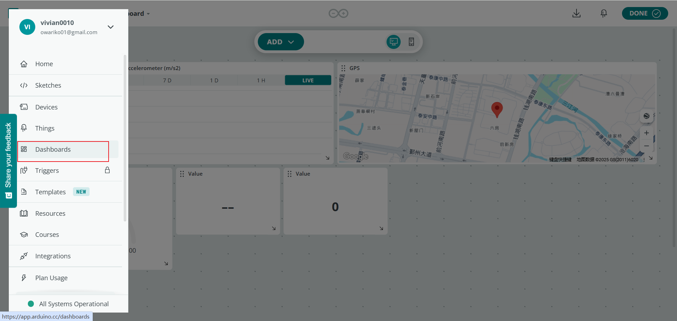Open the ADD widget dropdown
The image size is (677, 321).
(281, 42)
